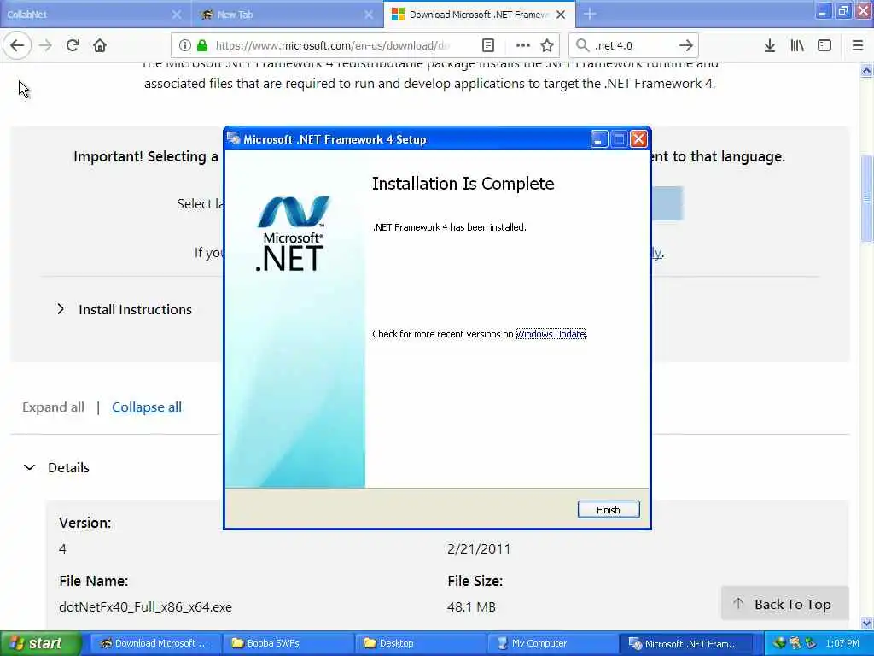The height and width of the screenshot is (656, 874).
Task: Click the Expand all text
Action: coord(53,407)
